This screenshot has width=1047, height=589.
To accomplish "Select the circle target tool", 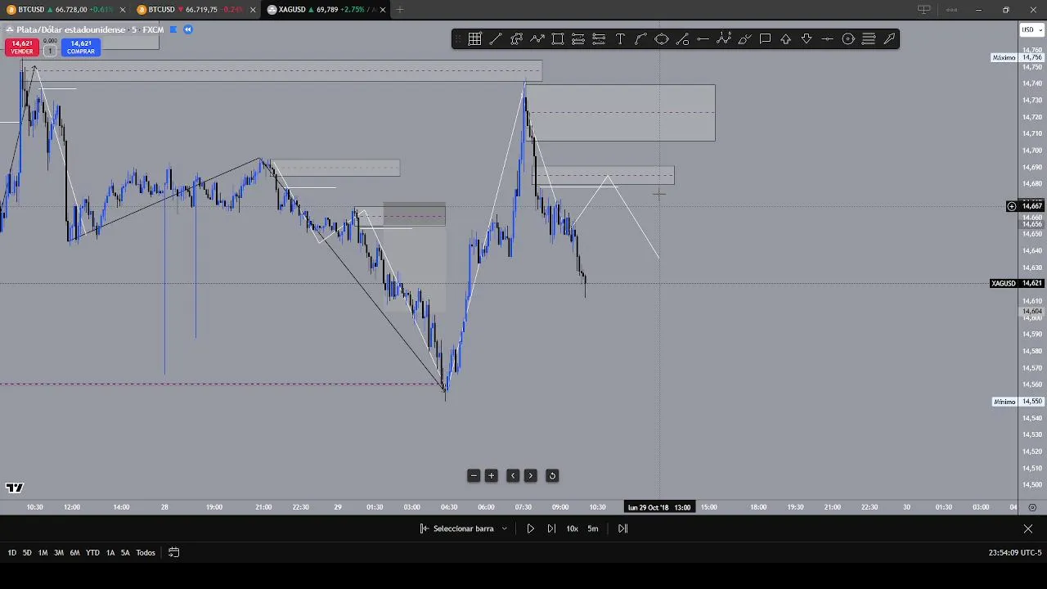I will pos(848,39).
